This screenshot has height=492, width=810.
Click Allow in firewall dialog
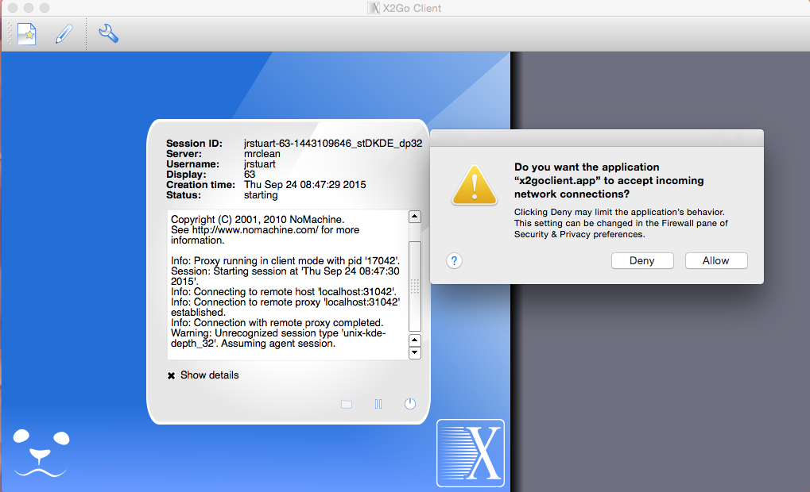click(716, 260)
